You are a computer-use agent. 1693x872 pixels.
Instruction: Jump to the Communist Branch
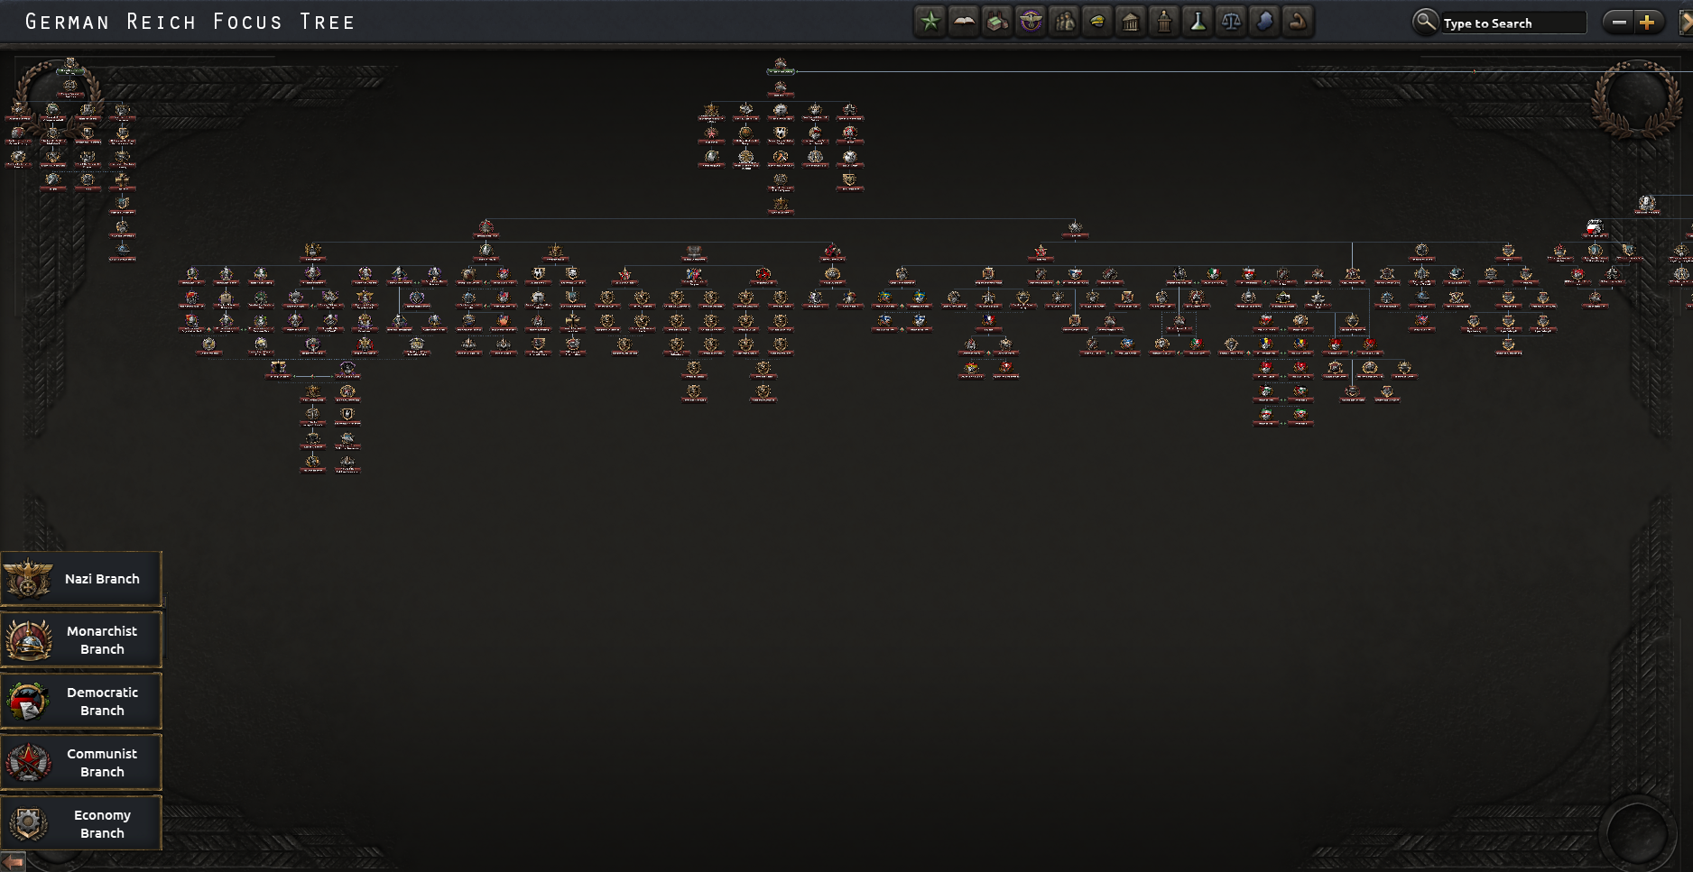coord(81,763)
